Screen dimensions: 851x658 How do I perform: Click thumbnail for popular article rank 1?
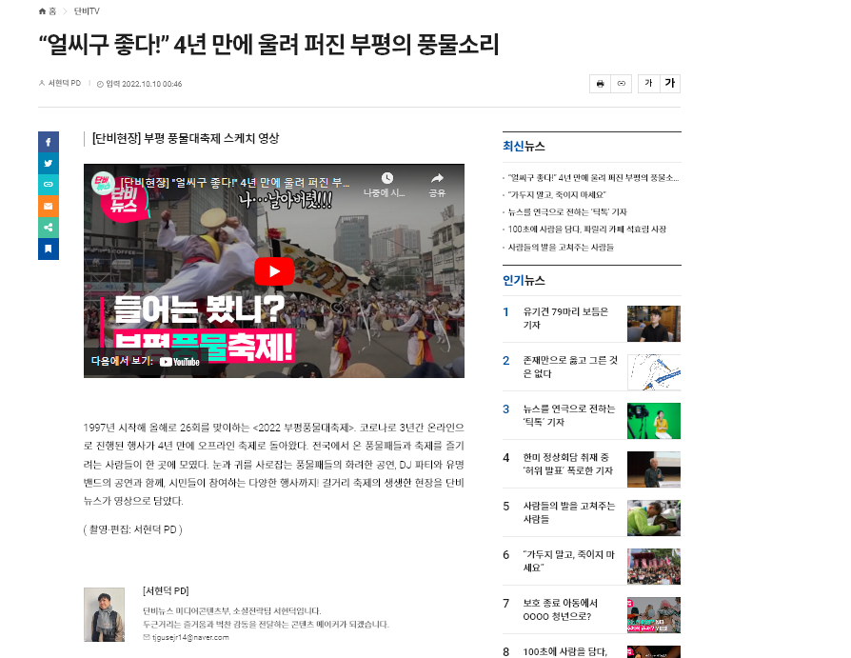[653, 324]
